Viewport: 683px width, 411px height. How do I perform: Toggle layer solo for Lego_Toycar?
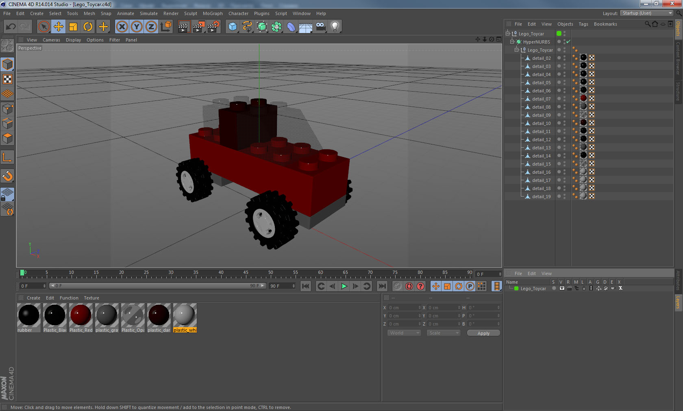(554, 288)
